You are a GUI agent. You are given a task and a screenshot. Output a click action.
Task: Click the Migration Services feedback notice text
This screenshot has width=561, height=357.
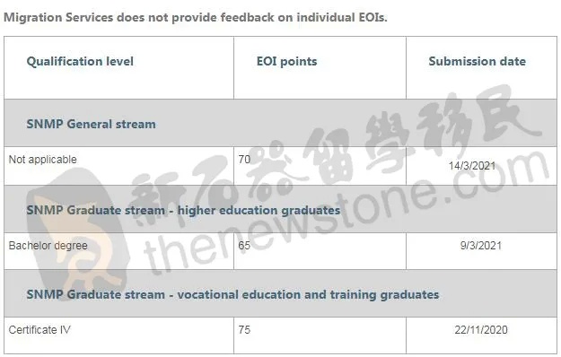click(196, 17)
